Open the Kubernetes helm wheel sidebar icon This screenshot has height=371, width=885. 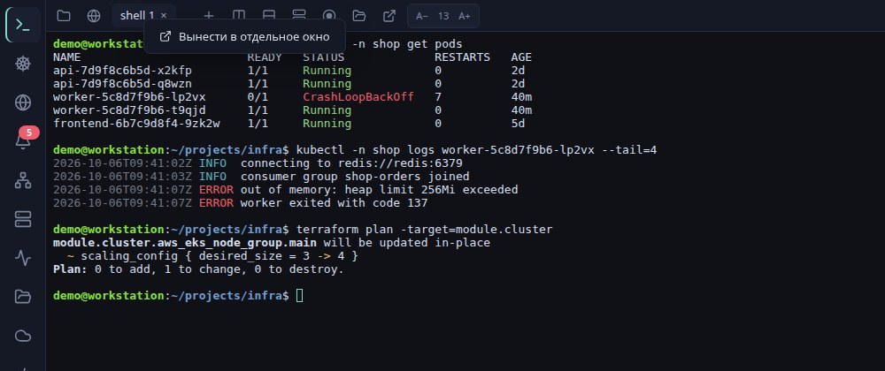click(x=23, y=64)
